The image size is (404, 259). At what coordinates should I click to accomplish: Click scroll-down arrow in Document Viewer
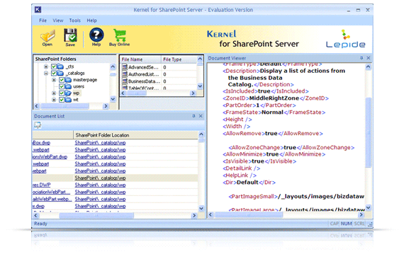[x=368, y=207]
